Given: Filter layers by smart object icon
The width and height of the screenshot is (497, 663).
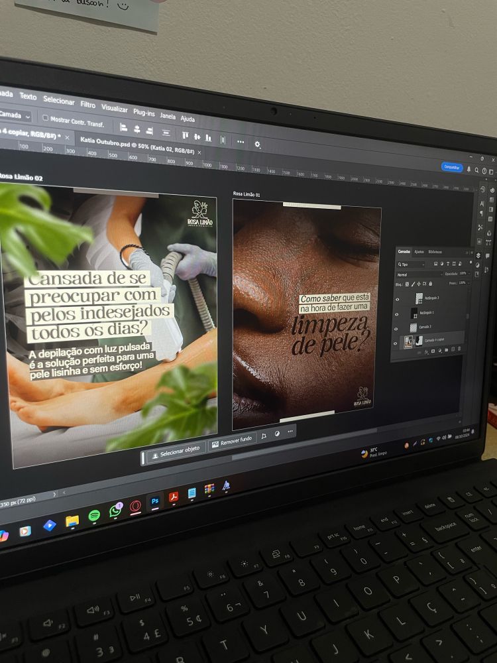Looking at the screenshot, I should (460, 263).
